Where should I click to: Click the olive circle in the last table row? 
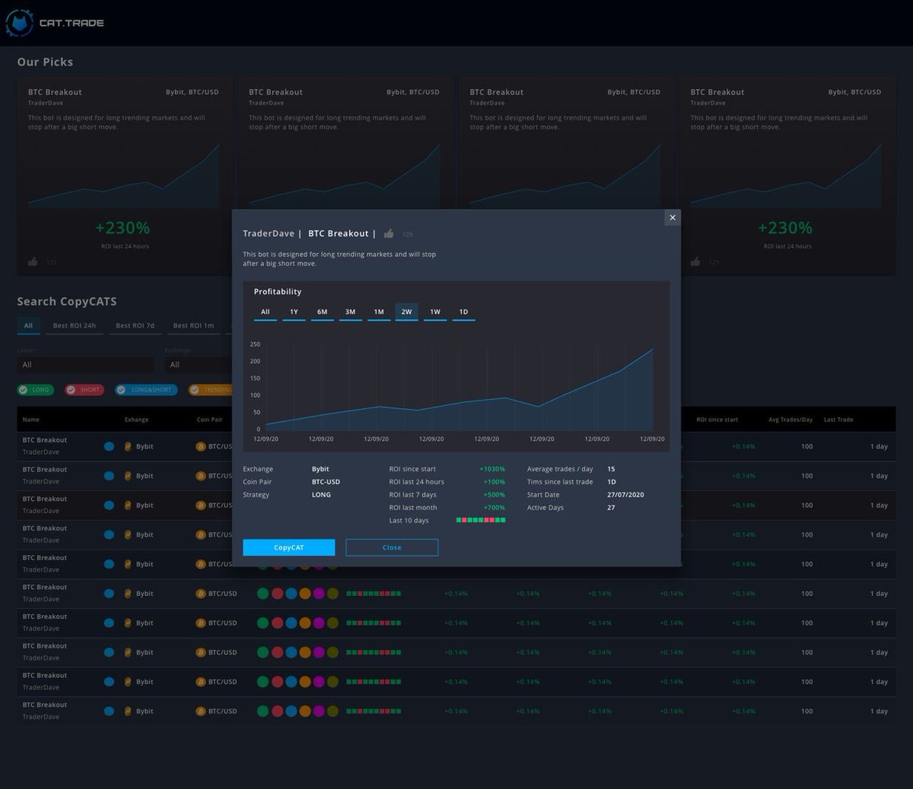[x=332, y=711]
